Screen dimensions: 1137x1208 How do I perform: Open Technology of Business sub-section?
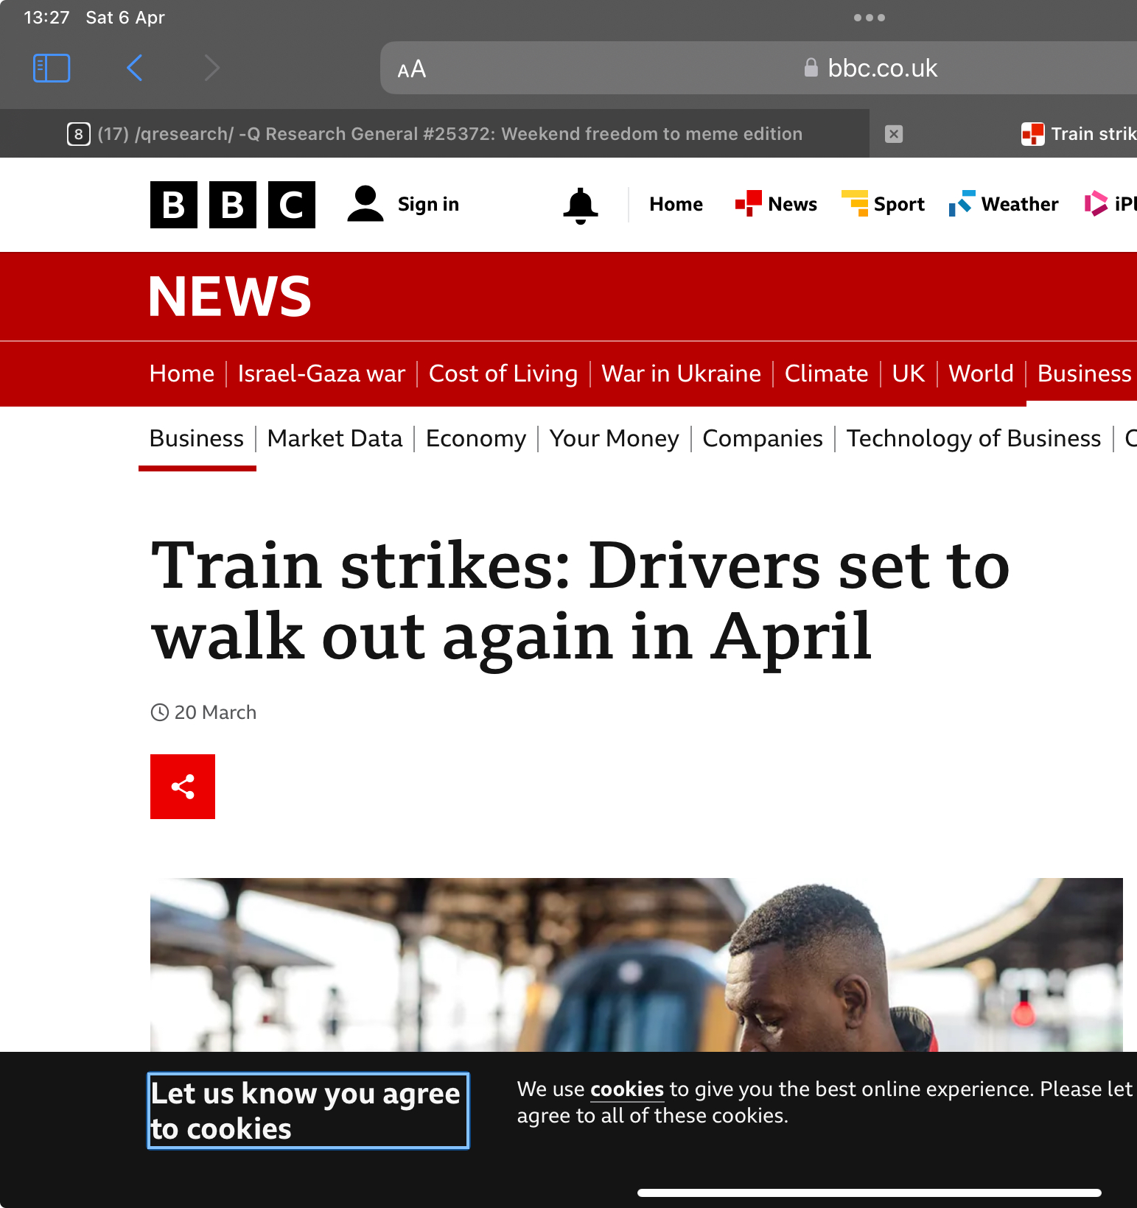pyautogui.click(x=973, y=438)
